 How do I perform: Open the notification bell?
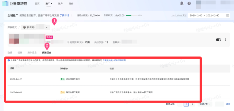pyautogui.click(x=182, y=3)
